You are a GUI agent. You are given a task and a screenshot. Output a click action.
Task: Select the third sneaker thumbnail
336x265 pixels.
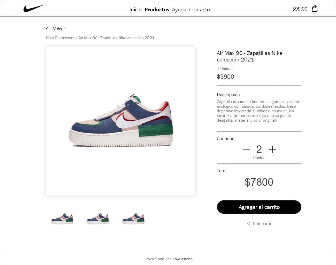click(x=133, y=219)
